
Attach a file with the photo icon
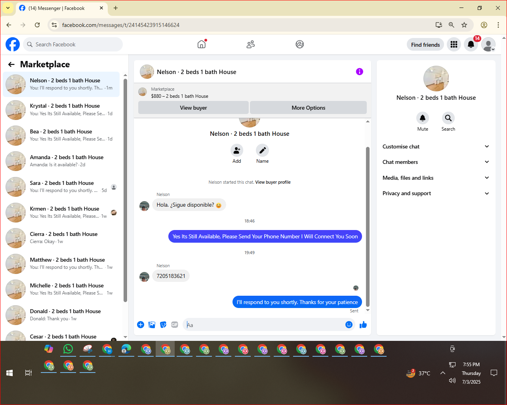pos(152,325)
